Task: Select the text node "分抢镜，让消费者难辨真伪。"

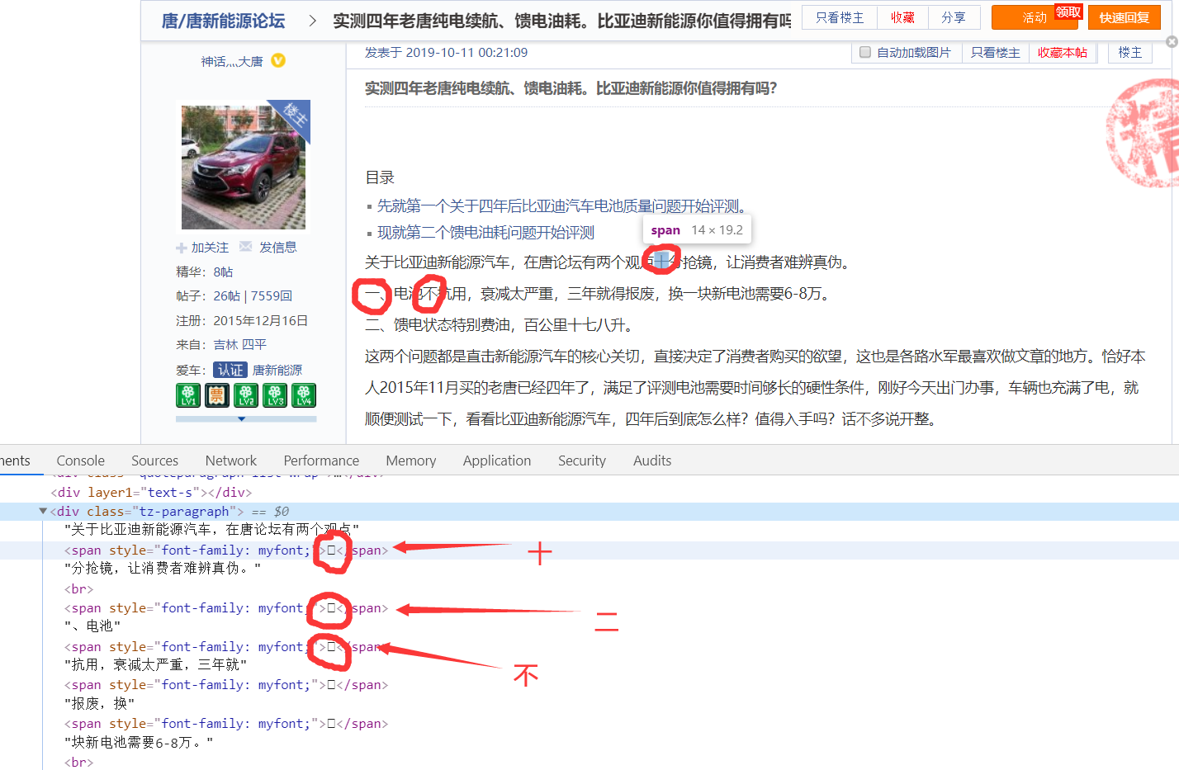Action: (163, 568)
